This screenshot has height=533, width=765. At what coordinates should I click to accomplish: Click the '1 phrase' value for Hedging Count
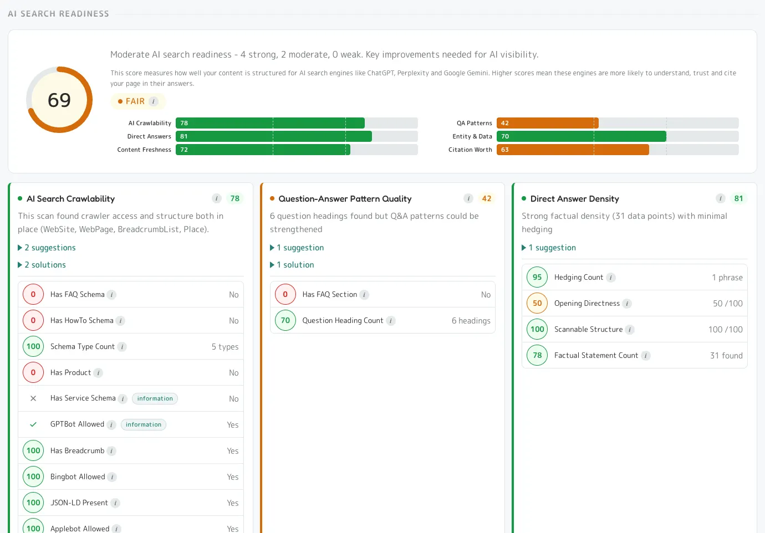(727, 278)
